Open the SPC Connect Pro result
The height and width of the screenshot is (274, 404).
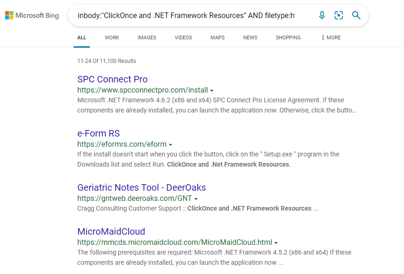(112, 79)
